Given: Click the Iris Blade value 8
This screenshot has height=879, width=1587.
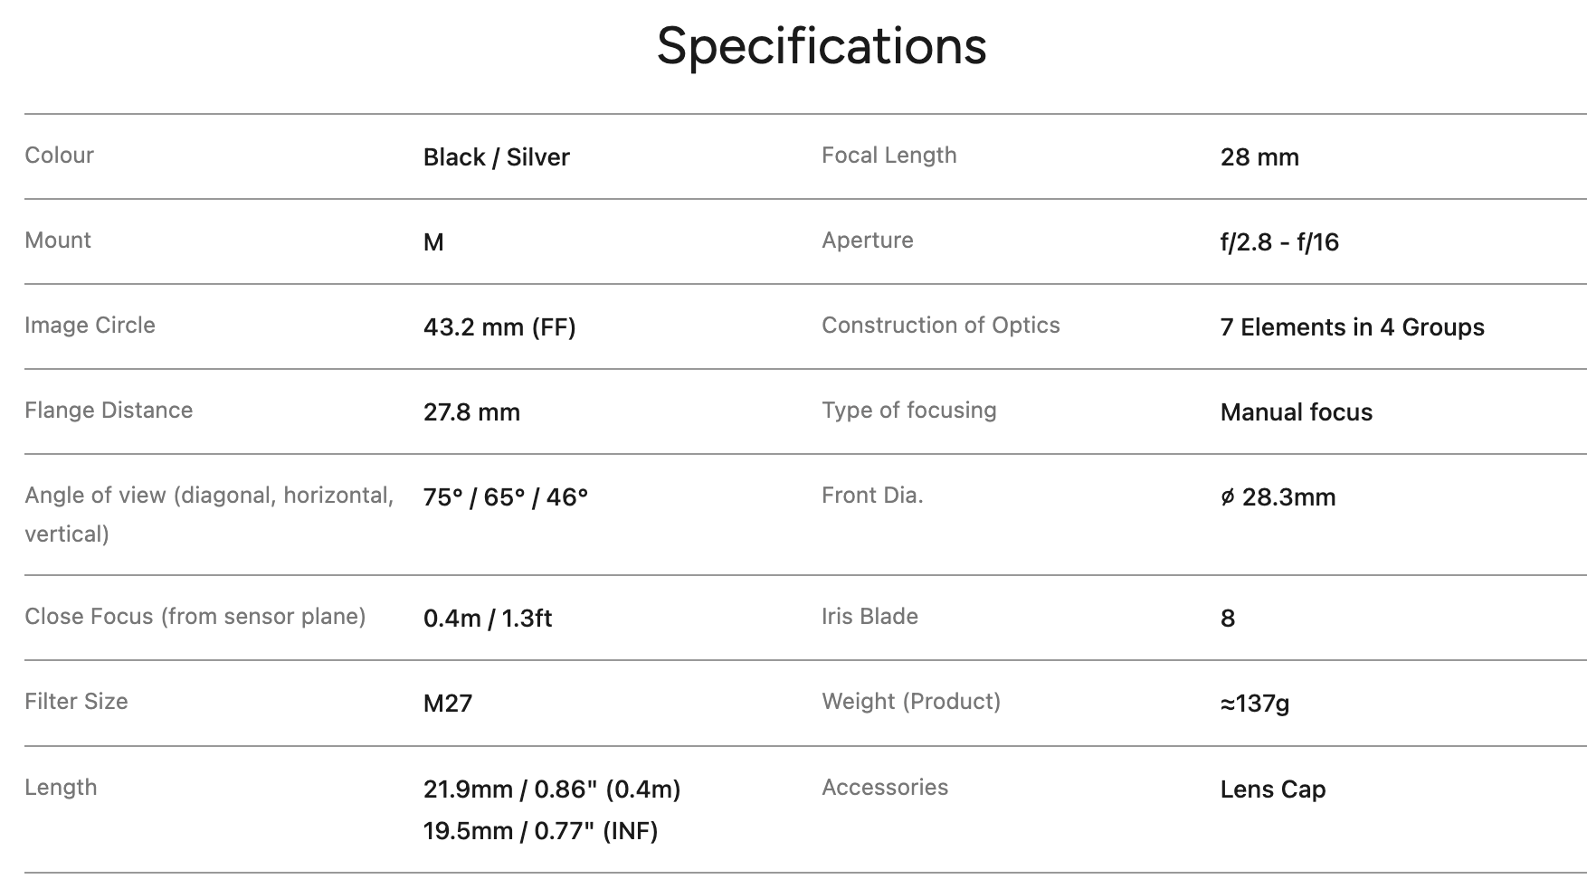Looking at the screenshot, I should coord(1227,619).
